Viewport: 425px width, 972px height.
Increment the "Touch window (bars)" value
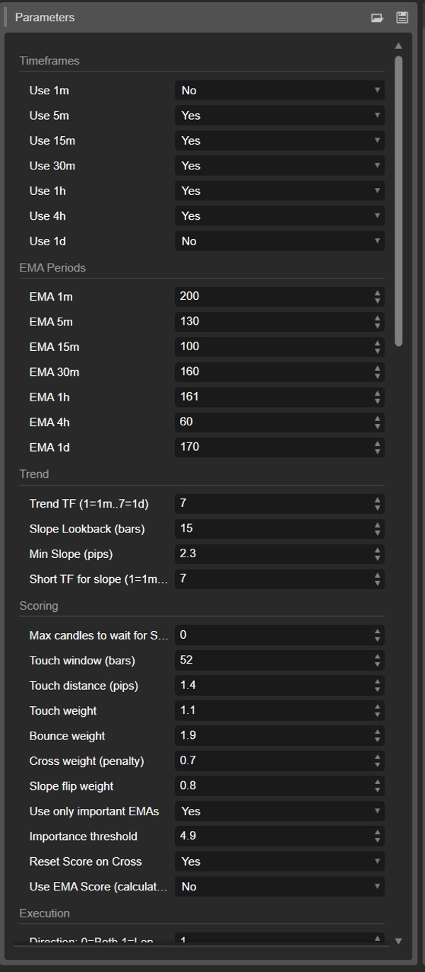[x=378, y=657]
